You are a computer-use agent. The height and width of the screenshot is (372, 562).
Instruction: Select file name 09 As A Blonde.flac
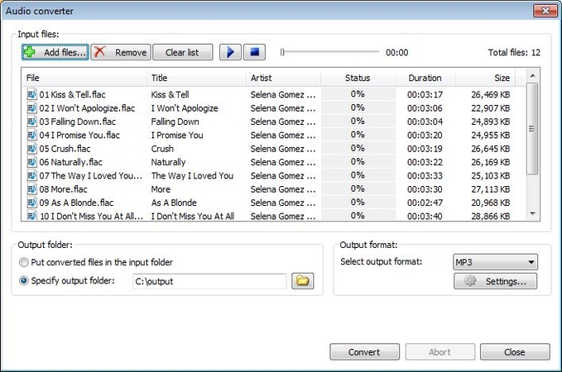coord(76,203)
